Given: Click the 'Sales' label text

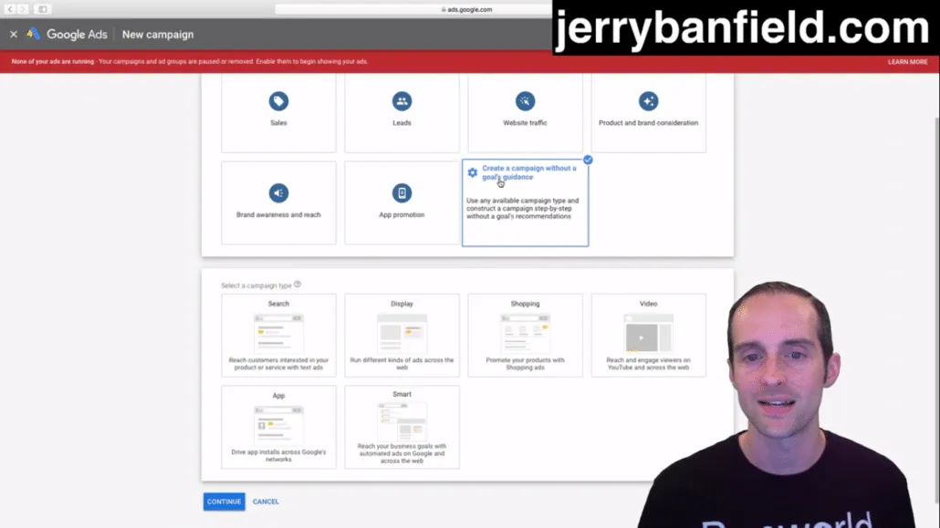Looking at the screenshot, I should click(x=278, y=123).
